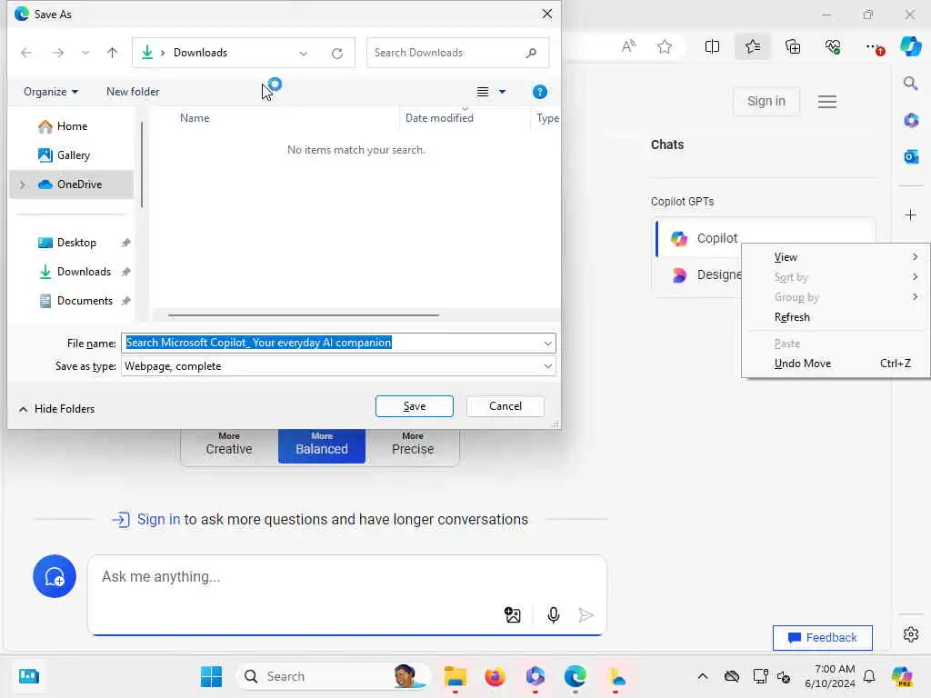This screenshot has height=698, width=931.
Task: Sort files by Date modified column
Action: point(439,117)
